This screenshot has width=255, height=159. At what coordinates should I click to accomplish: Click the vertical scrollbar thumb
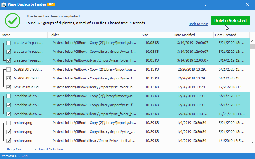click(252, 46)
